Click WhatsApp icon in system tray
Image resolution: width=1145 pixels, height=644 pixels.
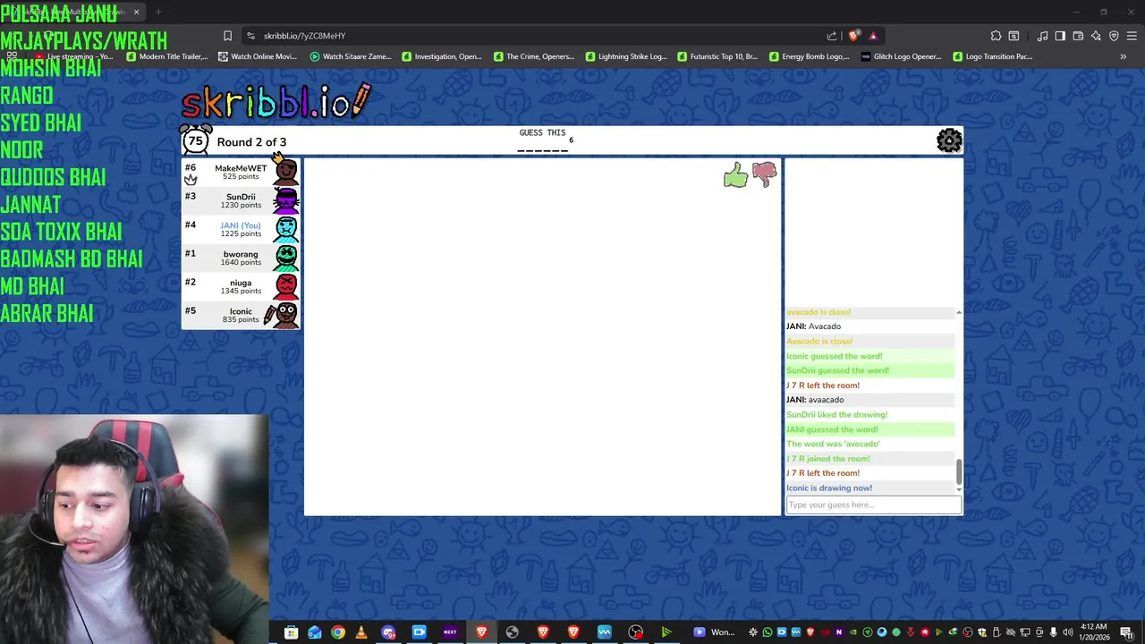tap(767, 632)
